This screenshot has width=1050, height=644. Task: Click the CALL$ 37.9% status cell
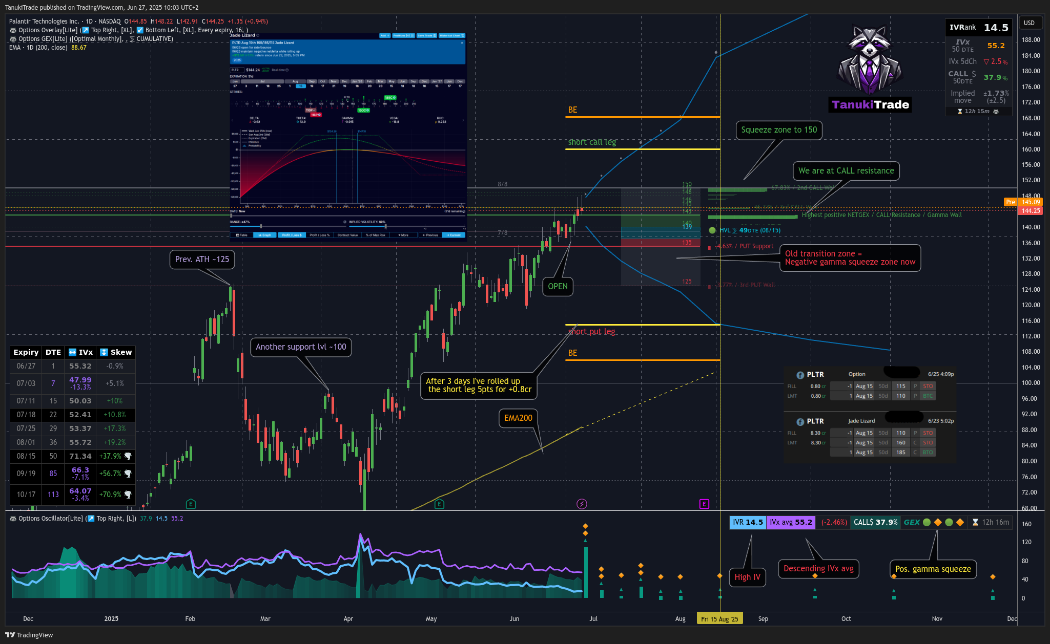click(875, 522)
